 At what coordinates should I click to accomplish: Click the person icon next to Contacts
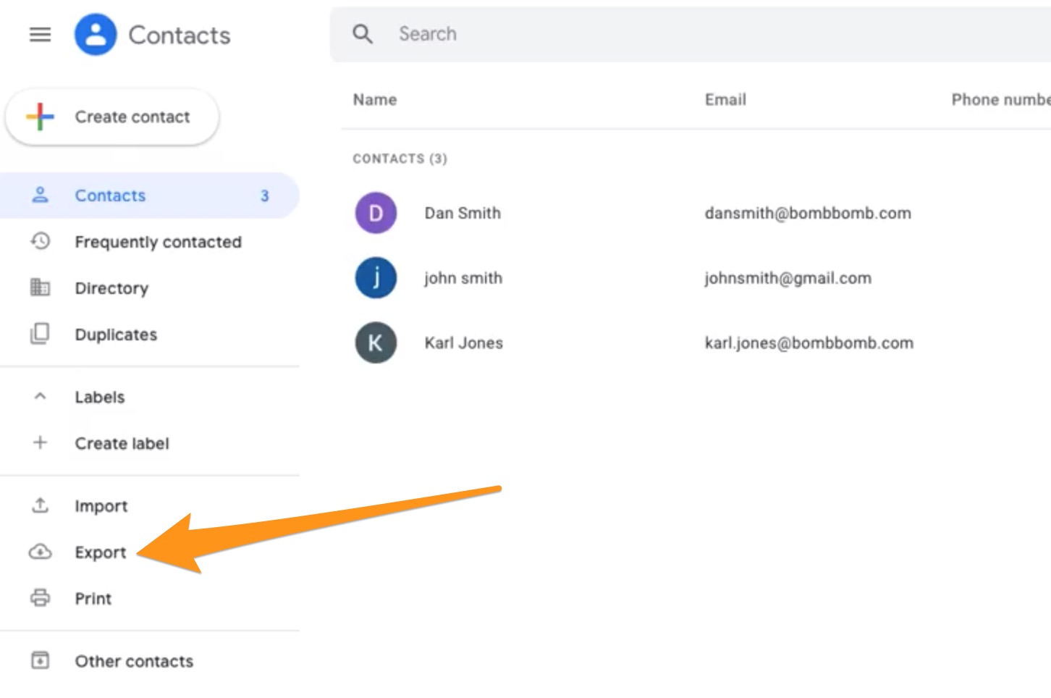click(41, 195)
